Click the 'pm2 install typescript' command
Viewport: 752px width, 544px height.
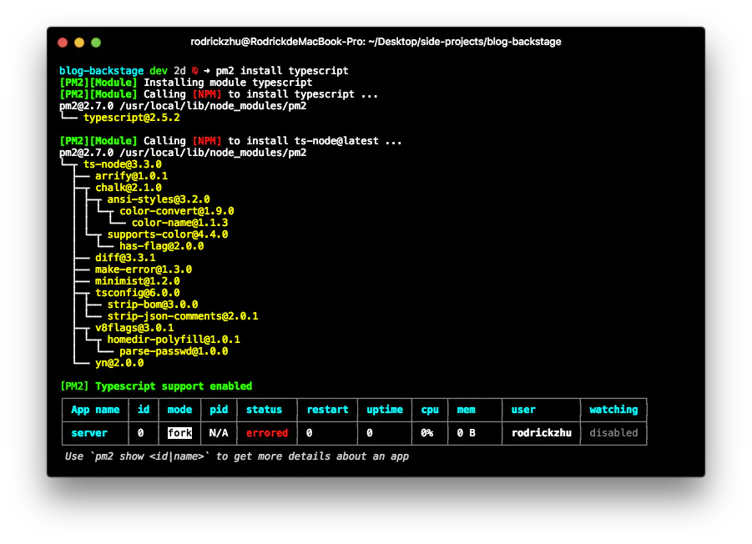pyautogui.click(x=282, y=71)
